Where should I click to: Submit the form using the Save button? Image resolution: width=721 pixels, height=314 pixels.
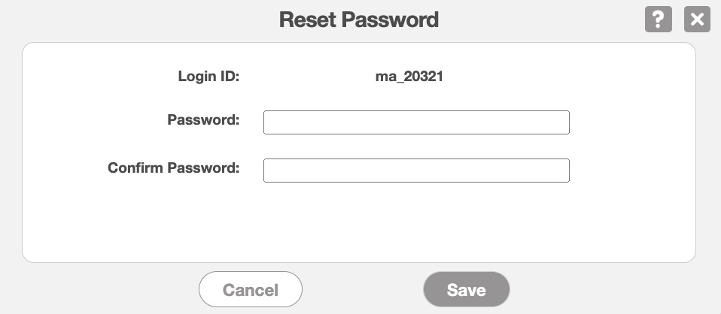(467, 290)
